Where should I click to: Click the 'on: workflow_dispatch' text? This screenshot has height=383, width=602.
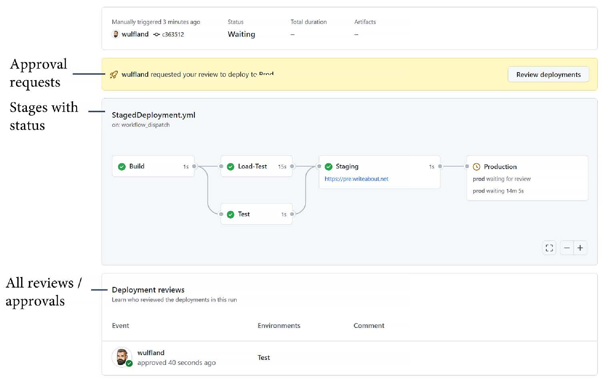(x=140, y=125)
